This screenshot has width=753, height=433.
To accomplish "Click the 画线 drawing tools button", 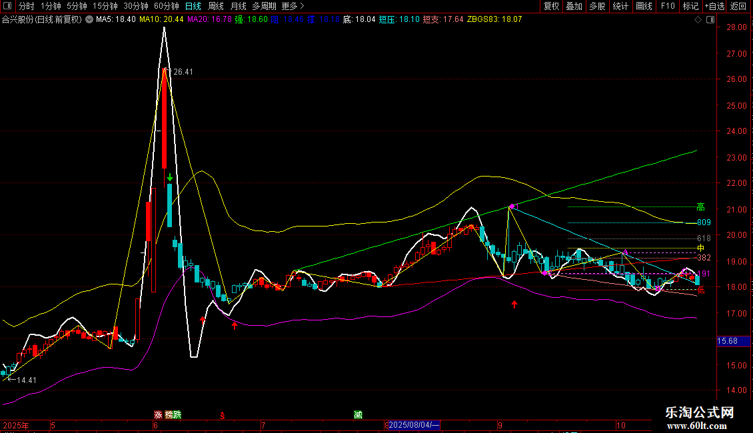I will (x=644, y=7).
